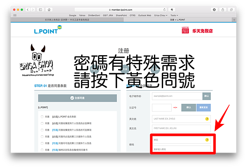Go back with Safari's back arrow
The width and height of the screenshot is (247, 168).
tap(28, 10)
